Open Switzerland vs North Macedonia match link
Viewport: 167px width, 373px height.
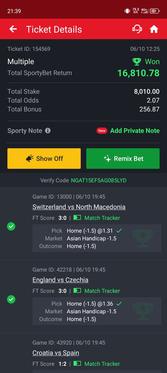tap(79, 207)
